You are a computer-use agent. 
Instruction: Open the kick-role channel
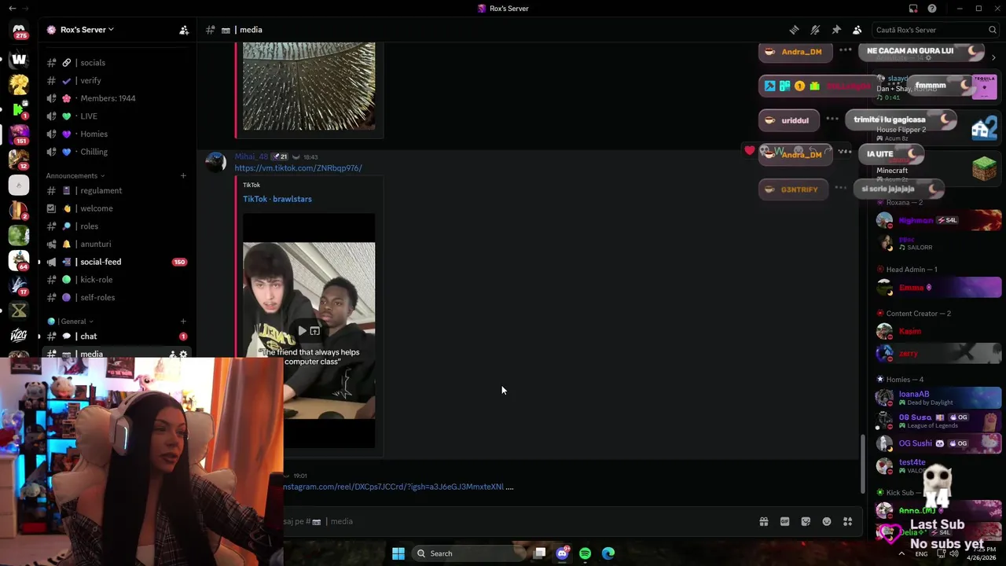pos(116,279)
